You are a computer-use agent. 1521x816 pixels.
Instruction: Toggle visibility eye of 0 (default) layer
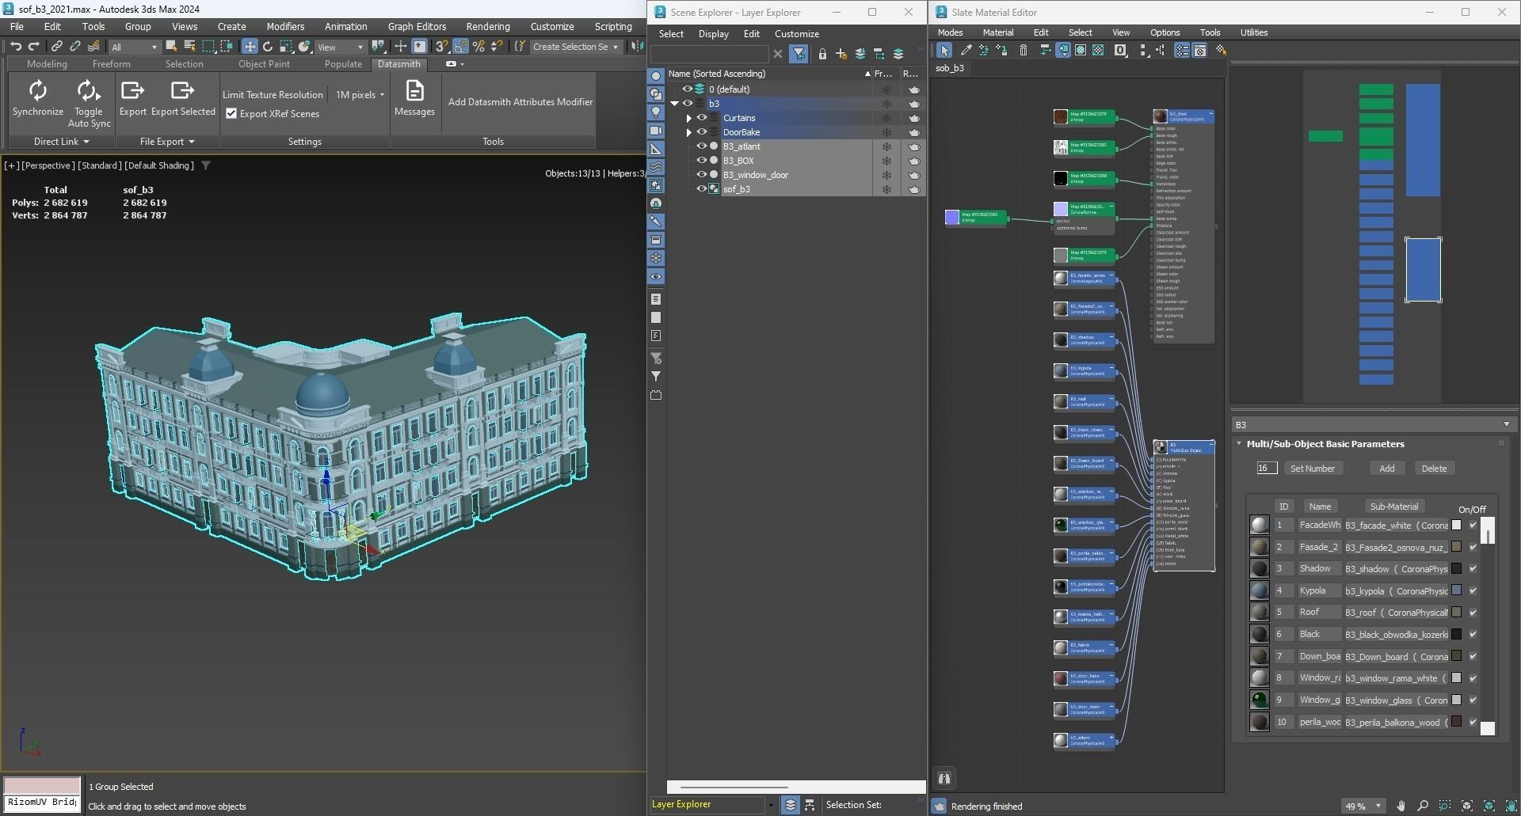tap(687, 89)
